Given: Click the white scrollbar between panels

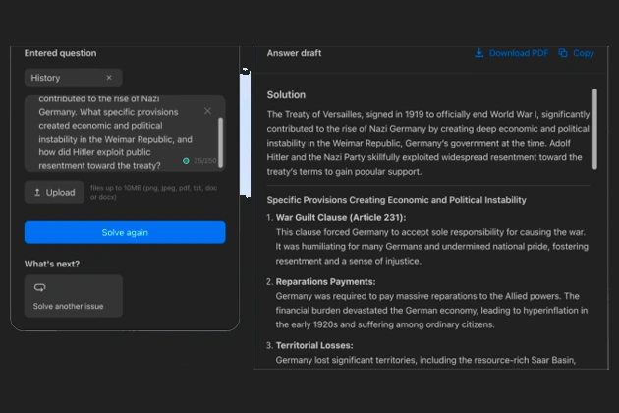Looking at the screenshot, I should click(x=246, y=133).
